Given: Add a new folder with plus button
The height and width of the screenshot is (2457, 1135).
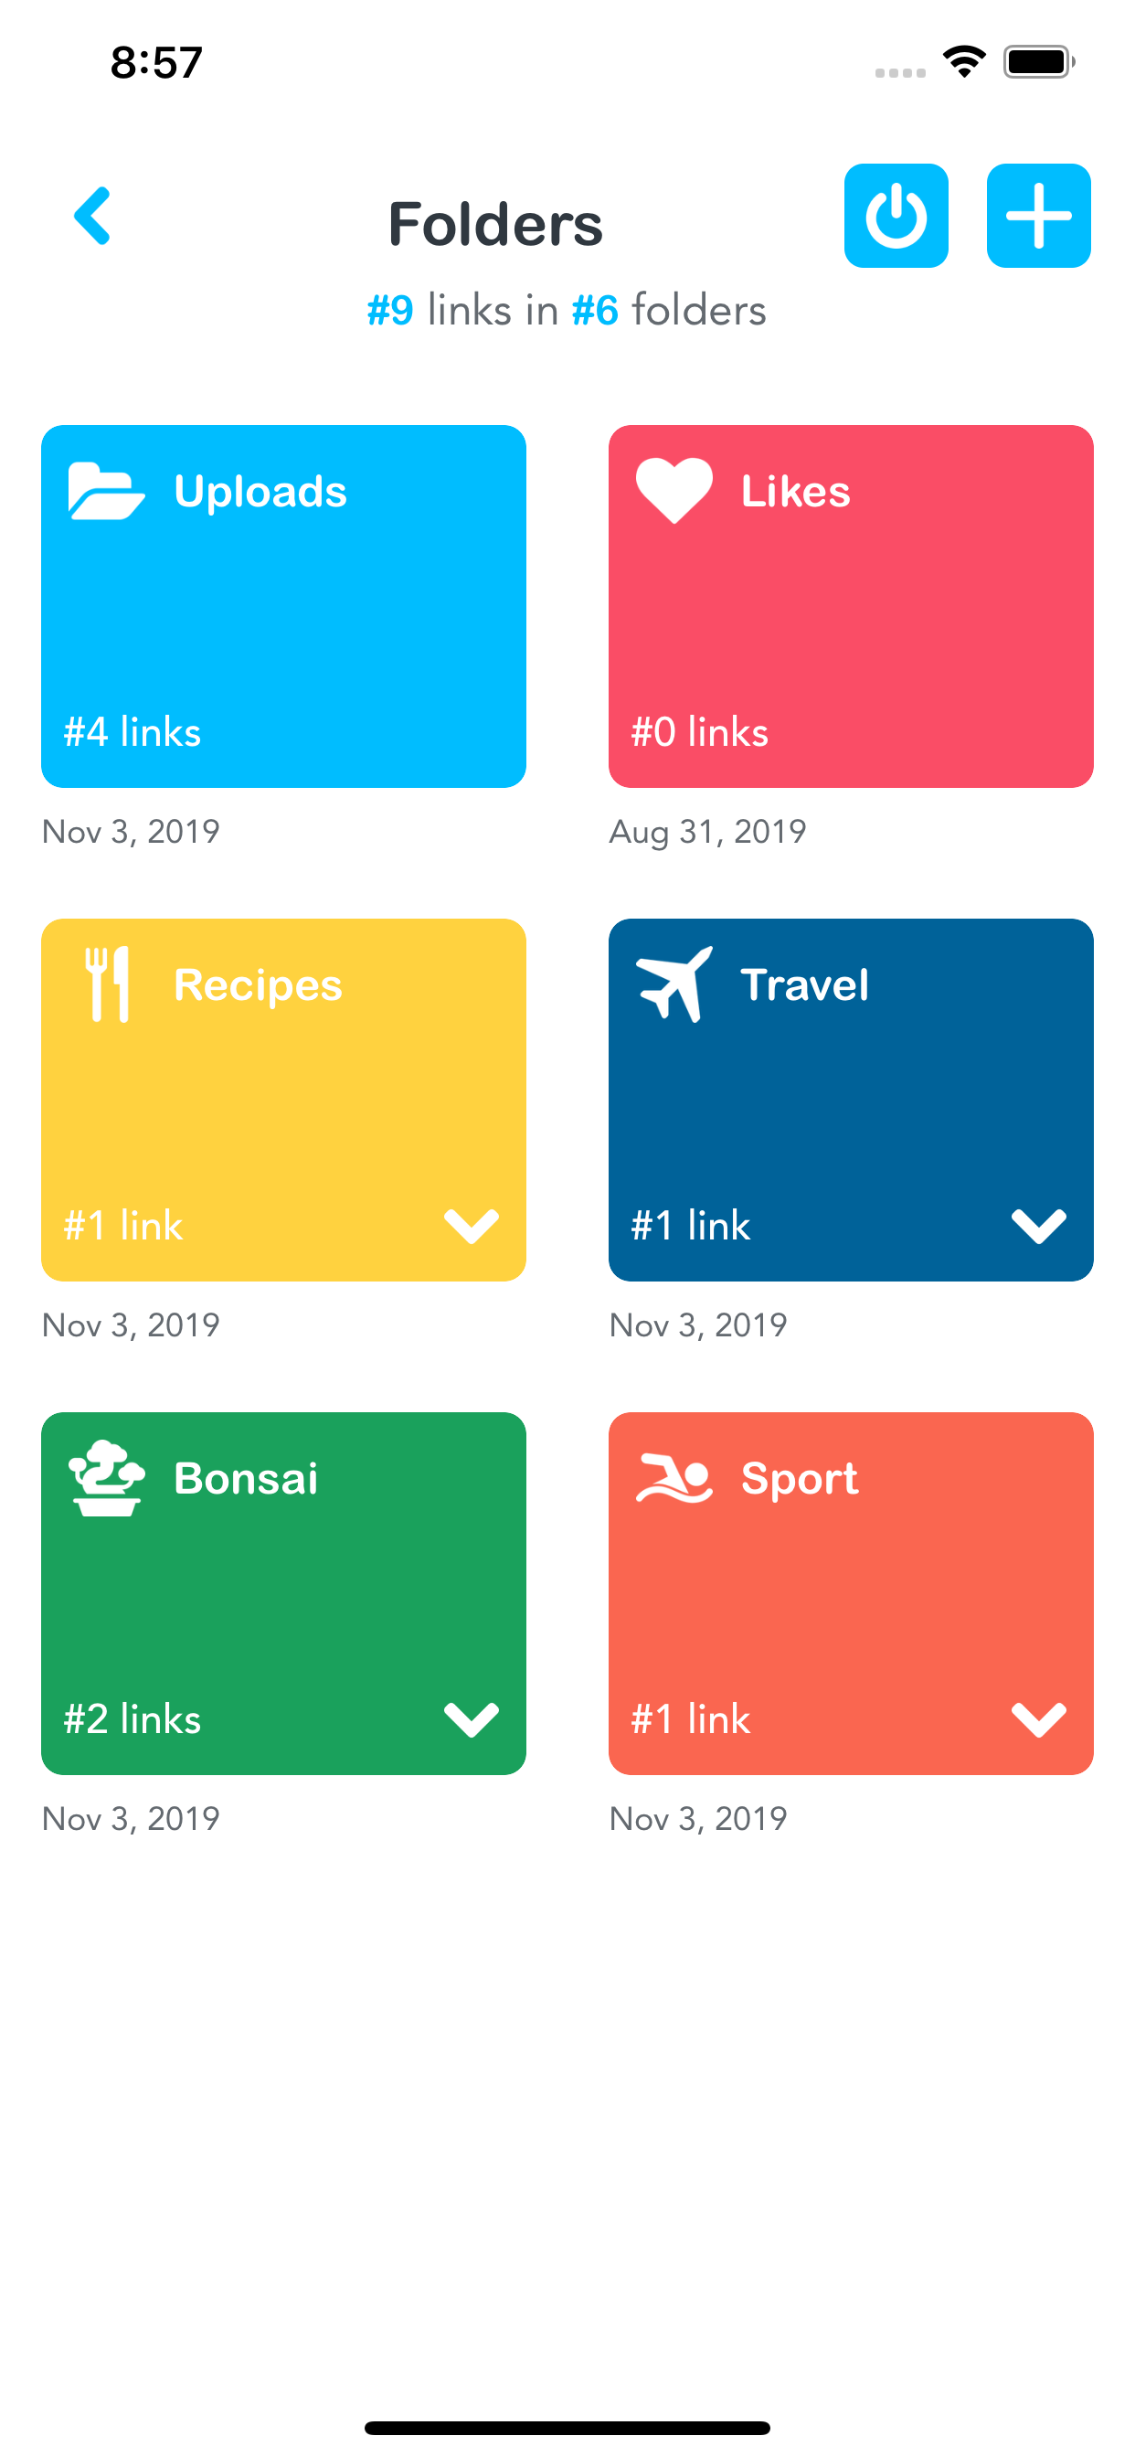Looking at the screenshot, I should pos(1038,217).
